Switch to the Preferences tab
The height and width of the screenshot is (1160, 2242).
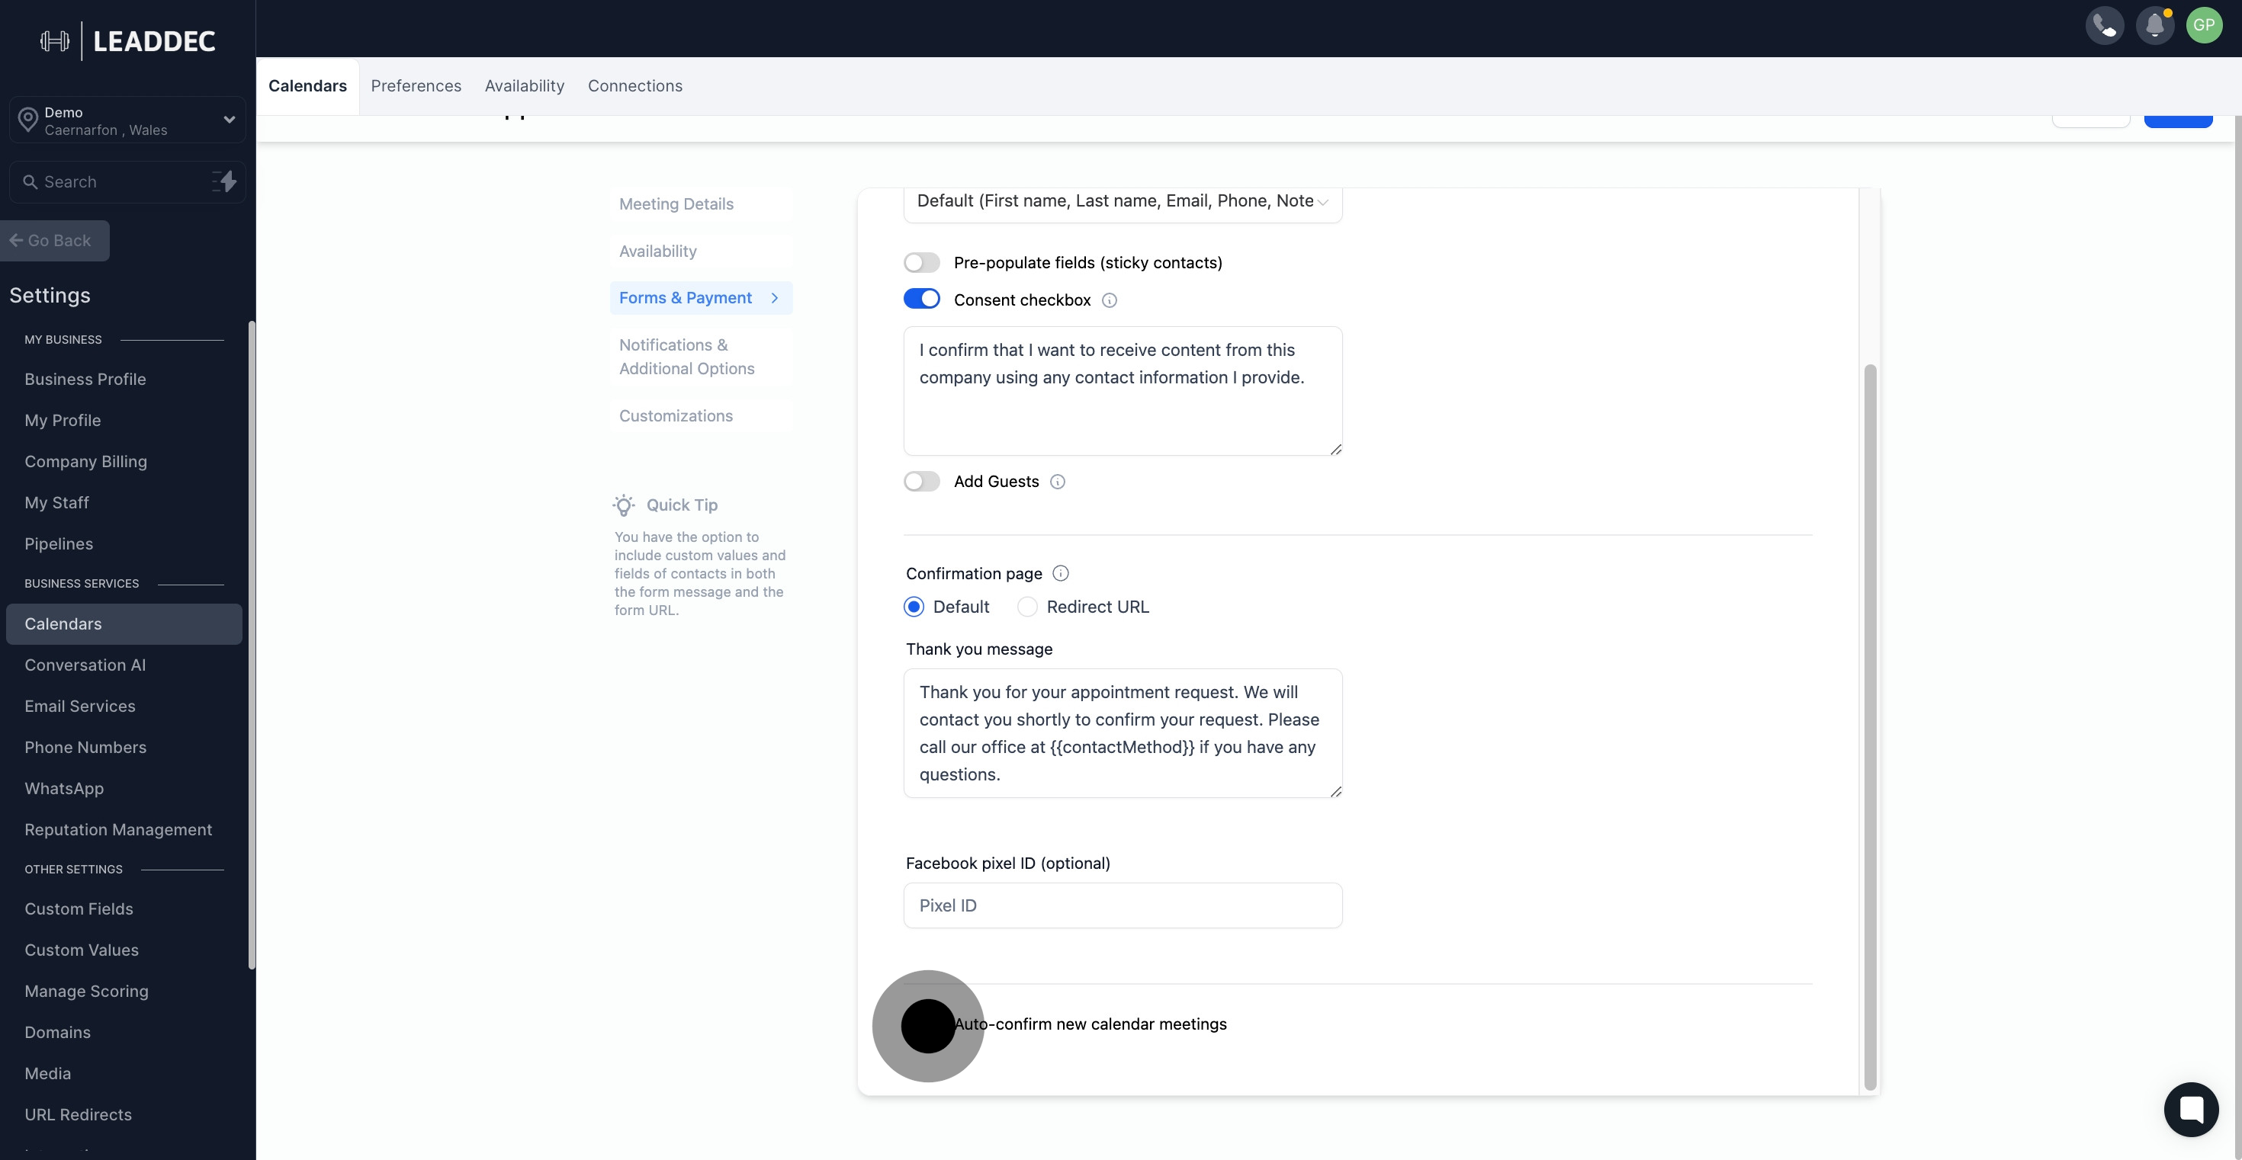point(416,86)
